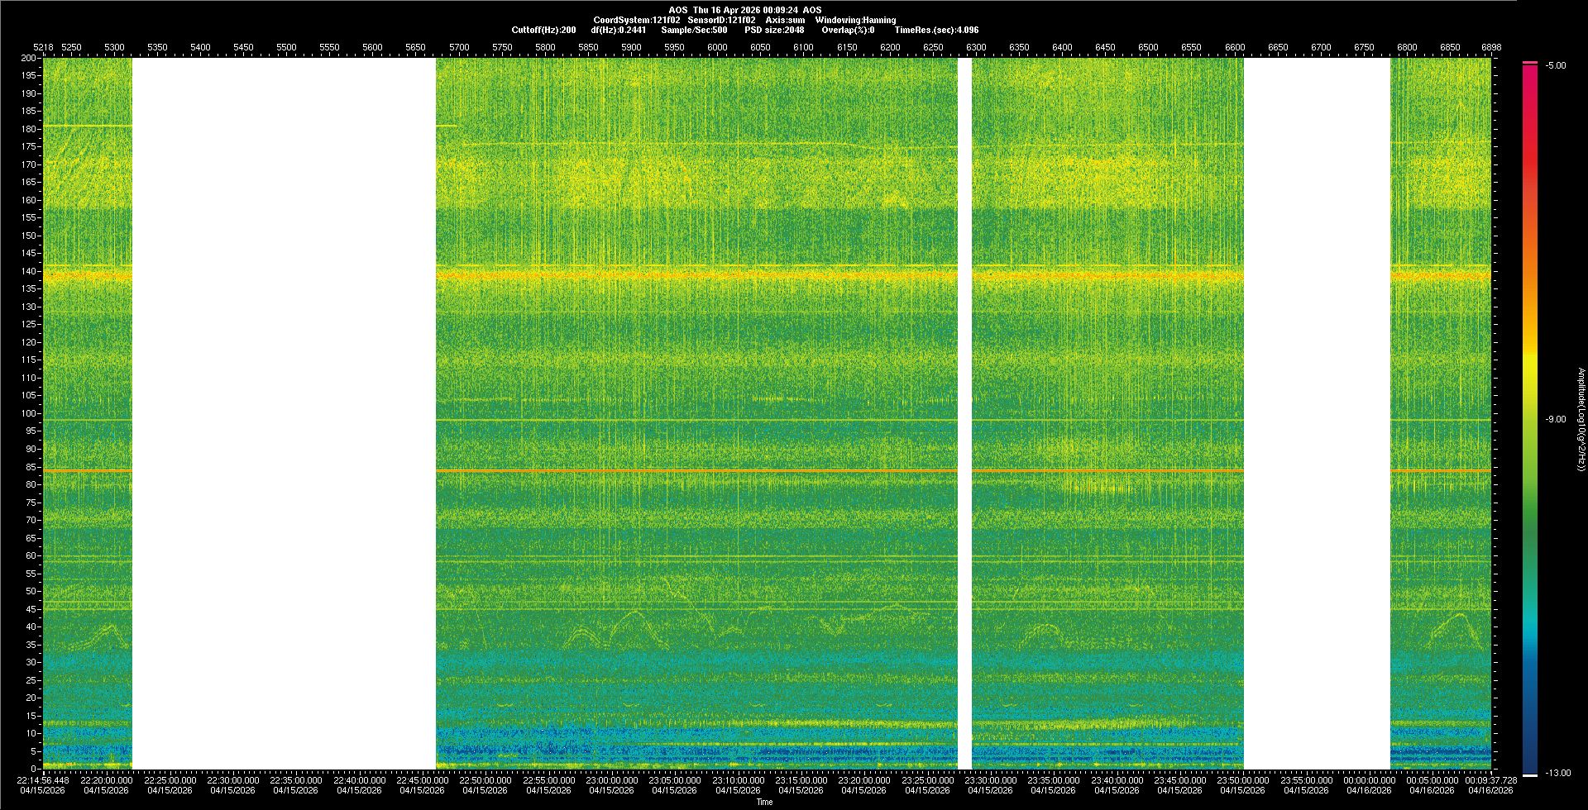Viewport: 1588px width, 810px height.
Task: Click the TimeRes.(sec):4.096 header text
Action: (936, 30)
